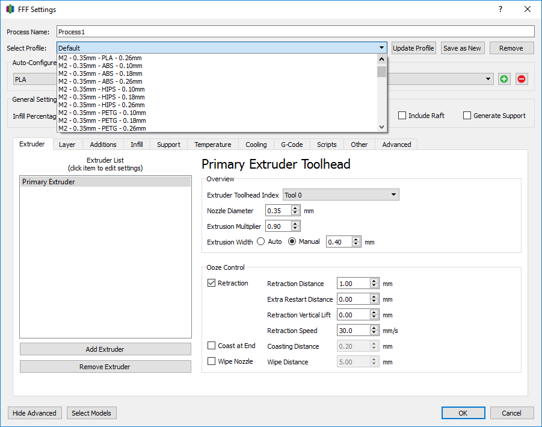This screenshot has width=542, height=427.
Task: Click the green add auto-configure icon
Action: tap(504, 79)
